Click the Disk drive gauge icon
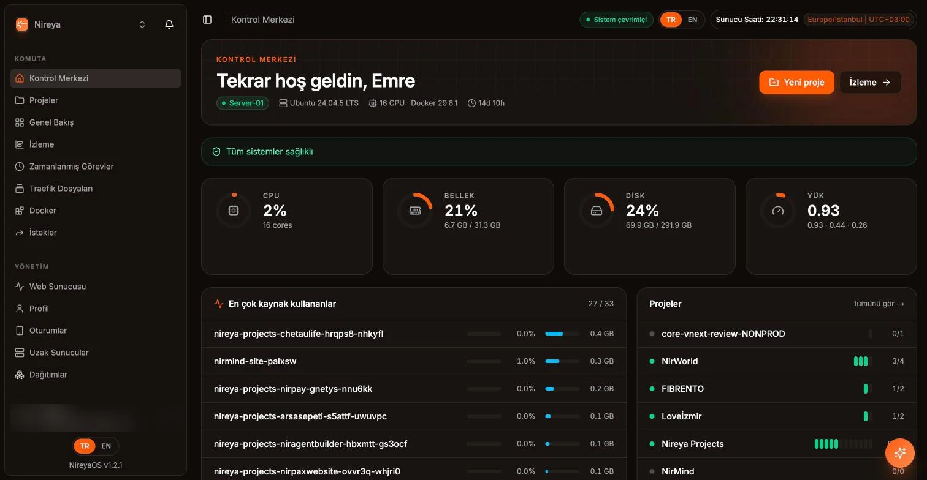 click(x=597, y=211)
